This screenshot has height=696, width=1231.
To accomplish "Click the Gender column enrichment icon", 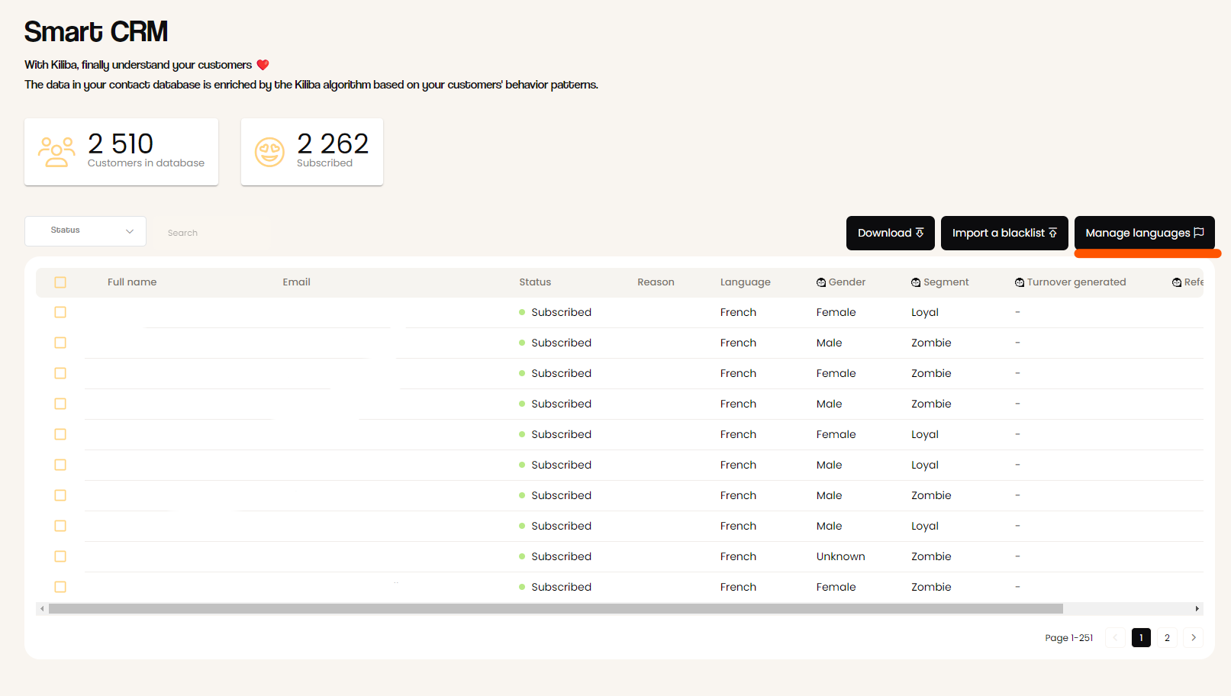I will (x=821, y=282).
